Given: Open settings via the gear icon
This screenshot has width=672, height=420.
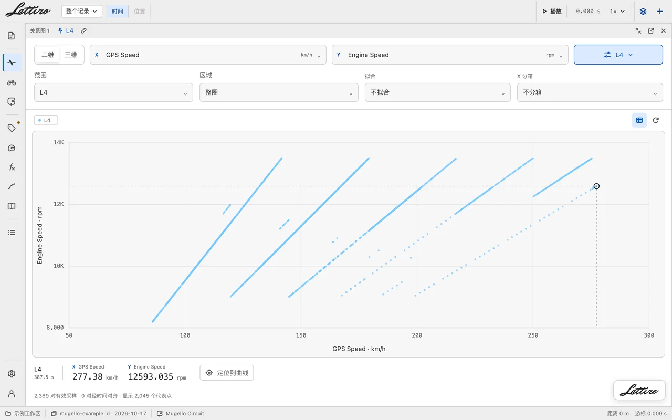Looking at the screenshot, I should [12, 374].
